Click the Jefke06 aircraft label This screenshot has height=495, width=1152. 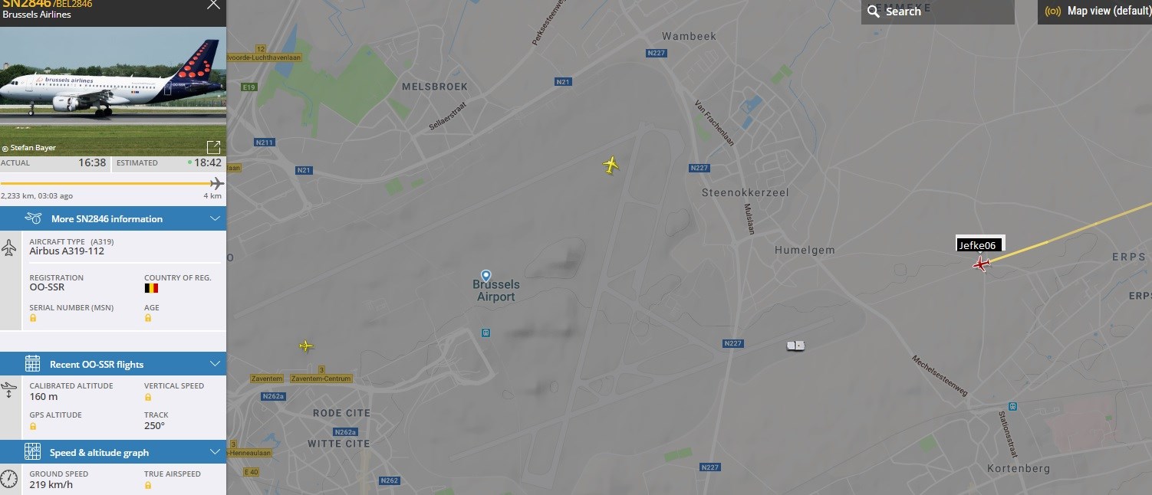coord(979,245)
